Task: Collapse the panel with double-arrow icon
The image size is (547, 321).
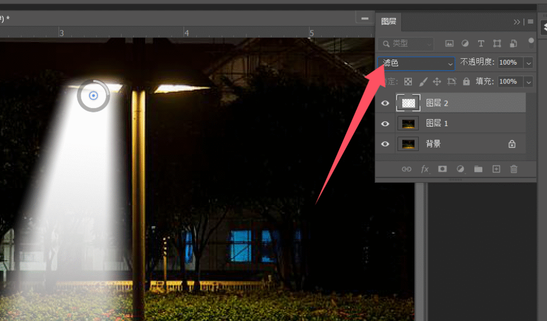Action: (517, 22)
